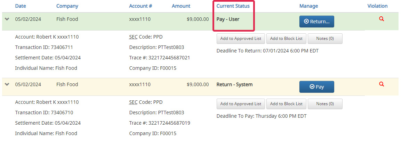Add transaction 73406710 to Approved List
This screenshot has height=141, width=402.
[x=241, y=104]
